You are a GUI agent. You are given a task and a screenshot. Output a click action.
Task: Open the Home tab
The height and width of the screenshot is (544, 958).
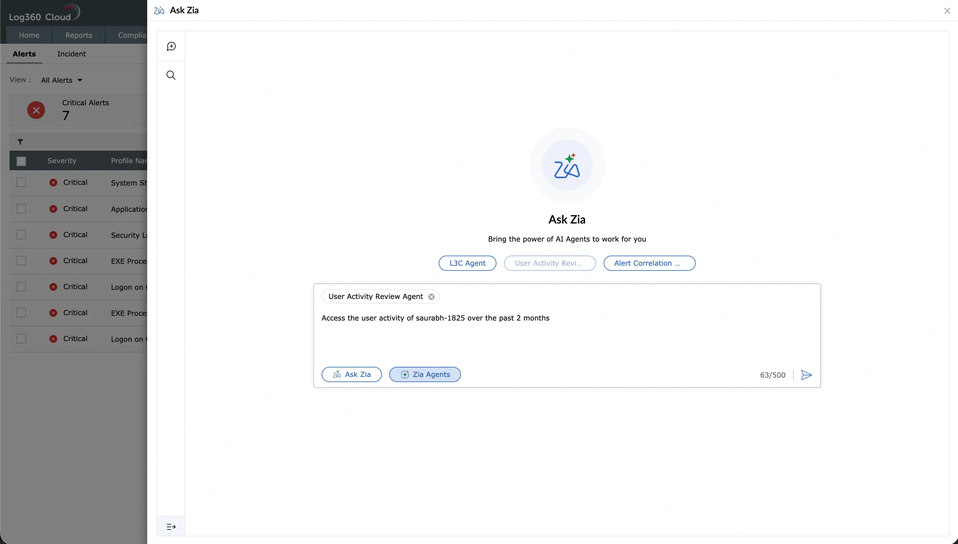tap(29, 35)
